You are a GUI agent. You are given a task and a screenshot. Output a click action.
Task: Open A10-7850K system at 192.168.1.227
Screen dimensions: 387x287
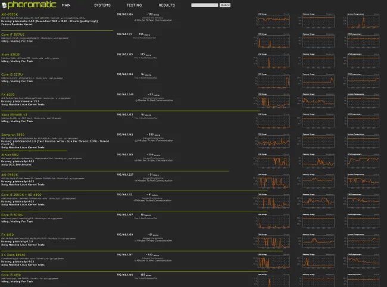coord(10,174)
